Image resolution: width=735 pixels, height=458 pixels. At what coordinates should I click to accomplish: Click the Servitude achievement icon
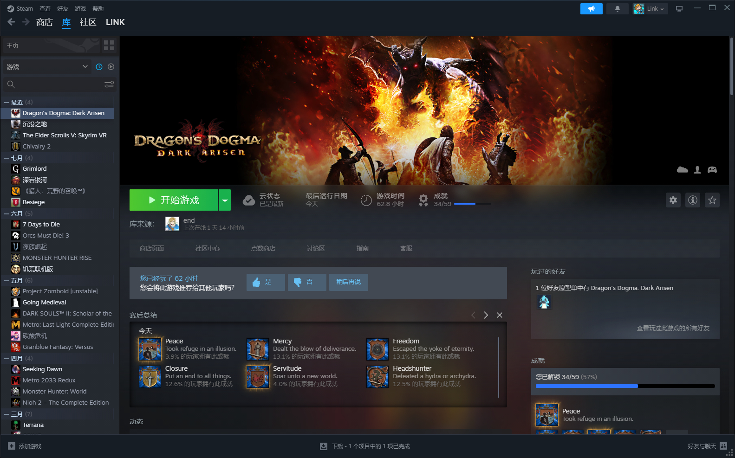point(258,377)
